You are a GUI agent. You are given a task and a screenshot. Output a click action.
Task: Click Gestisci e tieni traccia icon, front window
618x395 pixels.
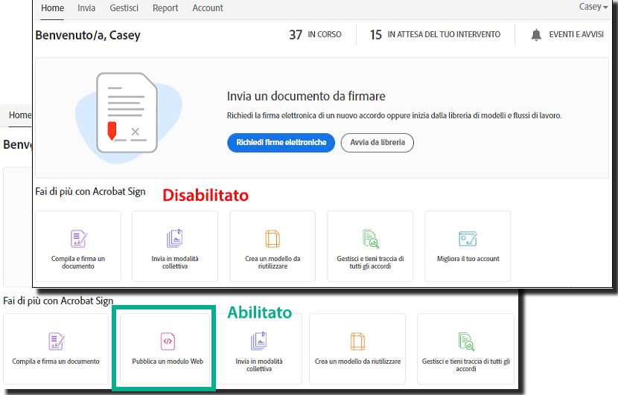pyautogui.click(x=370, y=239)
